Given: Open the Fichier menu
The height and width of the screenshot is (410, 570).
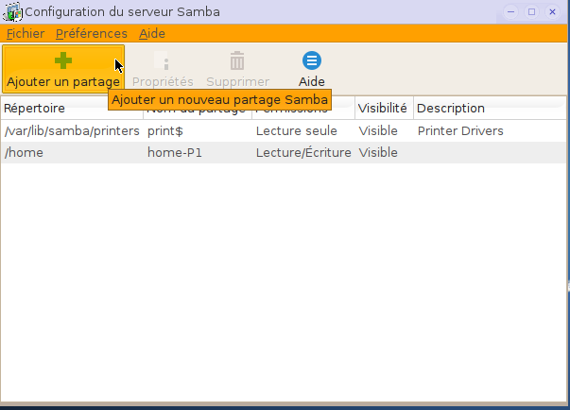Looking at the screenshot, I should click(x=26, y=33).
